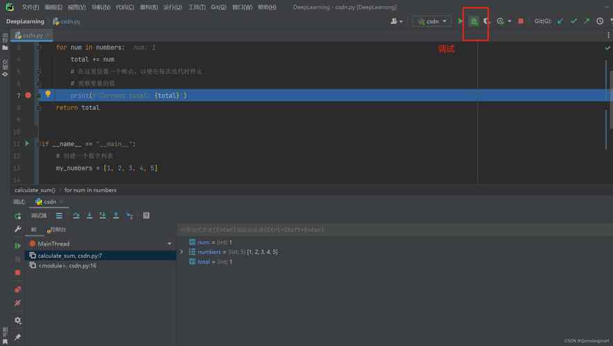Resume program in debug side panel
Screen dimensions: 613x346
(x=18, y=246)
